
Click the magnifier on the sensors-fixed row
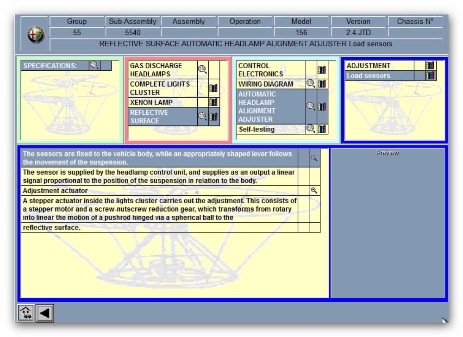point(314,158)
